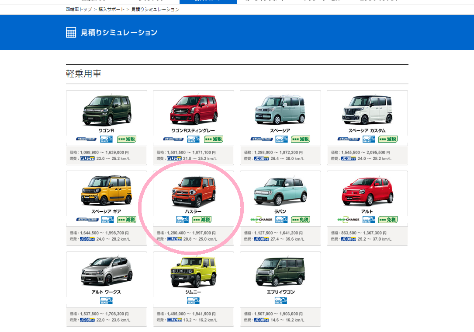Click the ene-CHARGE badge under アルト

[x=348, y=220]
